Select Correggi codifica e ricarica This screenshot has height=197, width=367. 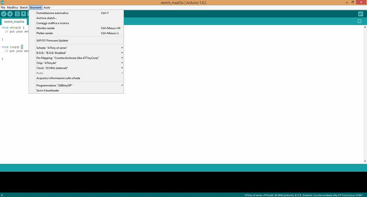[76, 23]
